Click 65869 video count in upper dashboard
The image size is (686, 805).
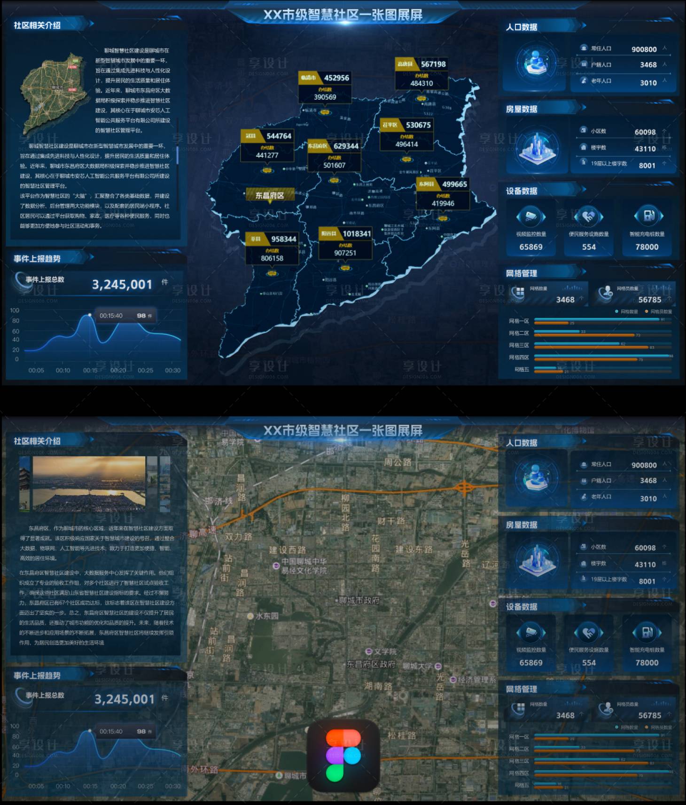tap(531, 247)
